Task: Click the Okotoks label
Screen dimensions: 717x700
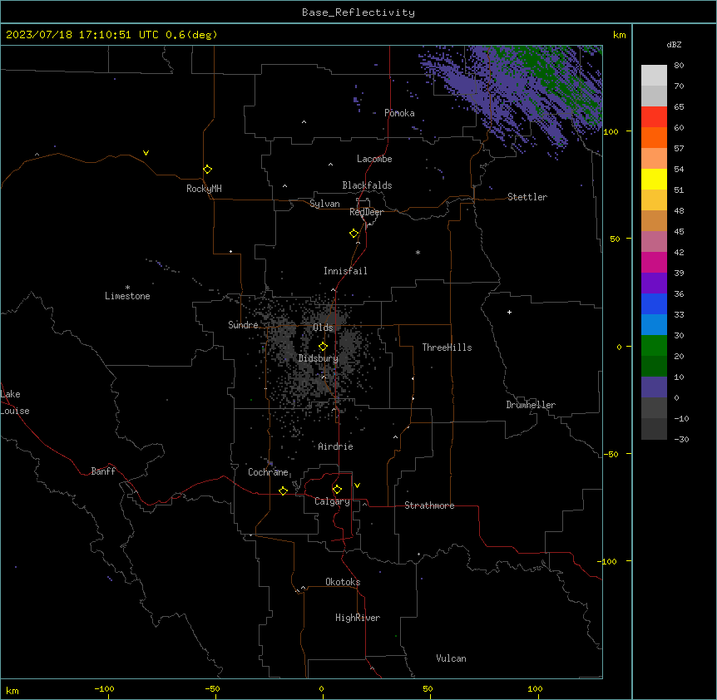Action: tap(343, 582)
